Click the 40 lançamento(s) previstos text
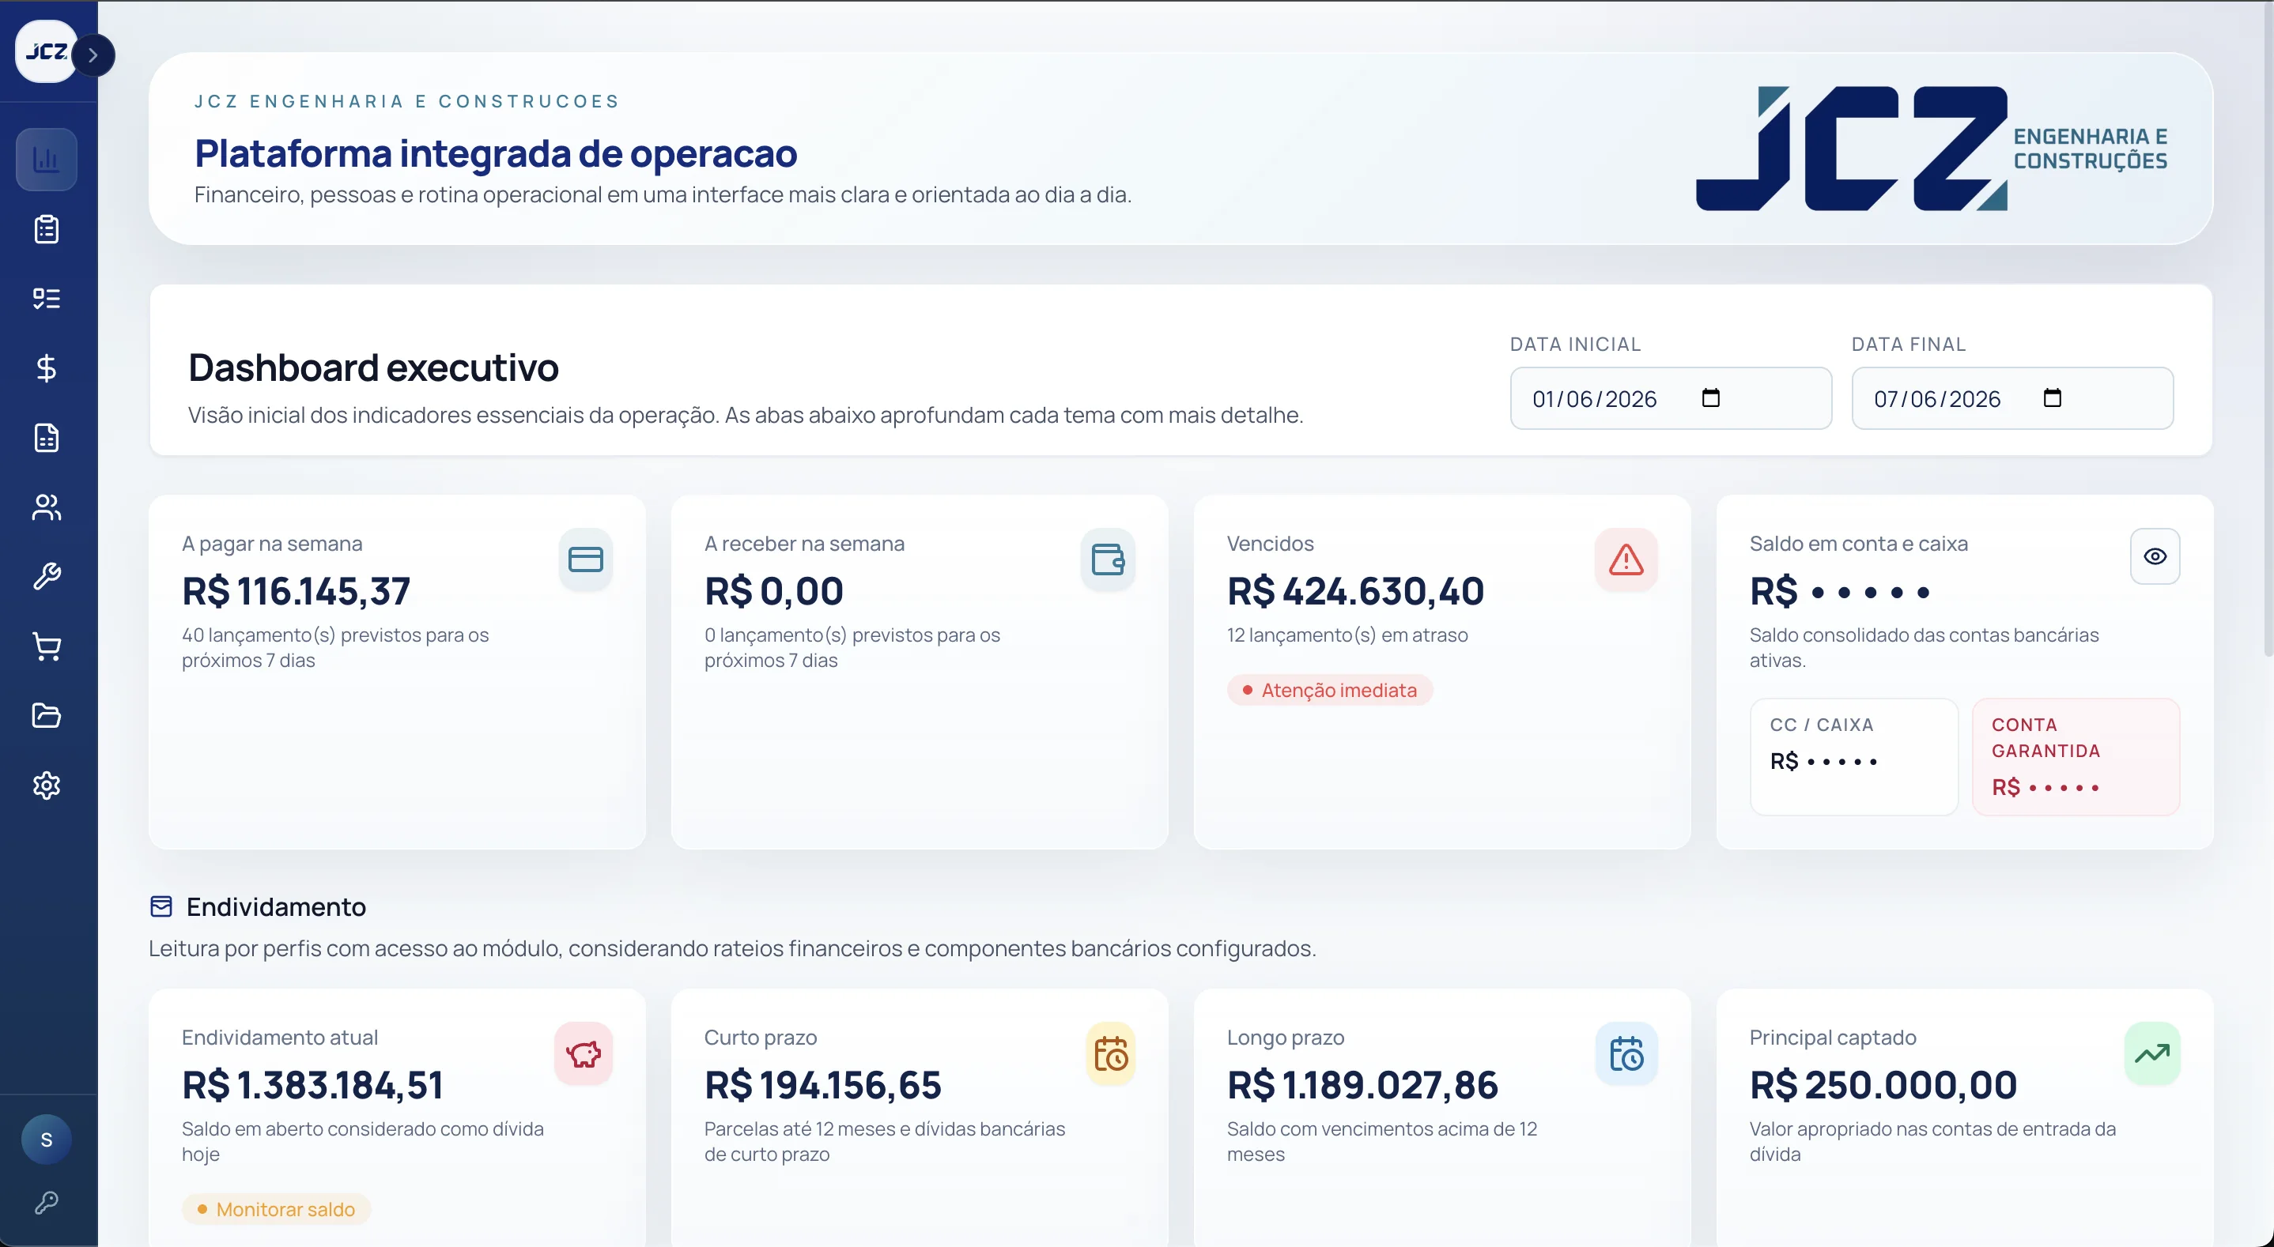 pyautogui.click(x=335, y=648)
